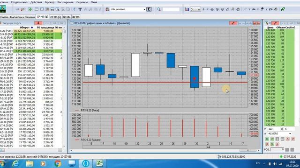The width and height of the screenshot is (300, 168).
Task: Click the red dot on the 30 June candle
Action: pyautogui.click(x=195, y=78)
